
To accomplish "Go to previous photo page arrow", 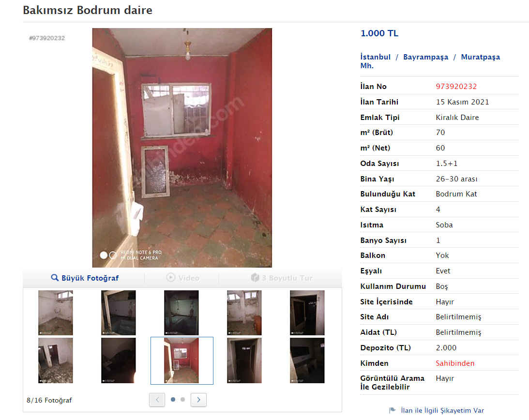I will (x=157, y=400).
